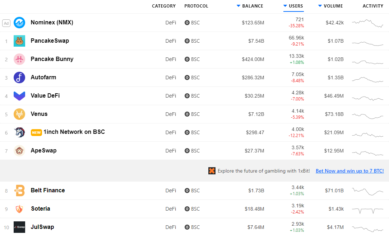Viewport: 389px width, 235px height.
Task: Click the ACTIVITY column header
Action: tap(373, 6)
